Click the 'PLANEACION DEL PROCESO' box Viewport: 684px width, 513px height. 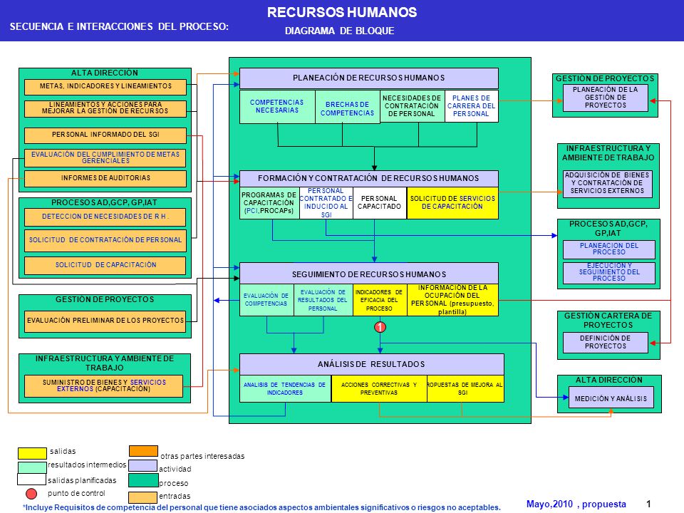(x=609, y=249)
